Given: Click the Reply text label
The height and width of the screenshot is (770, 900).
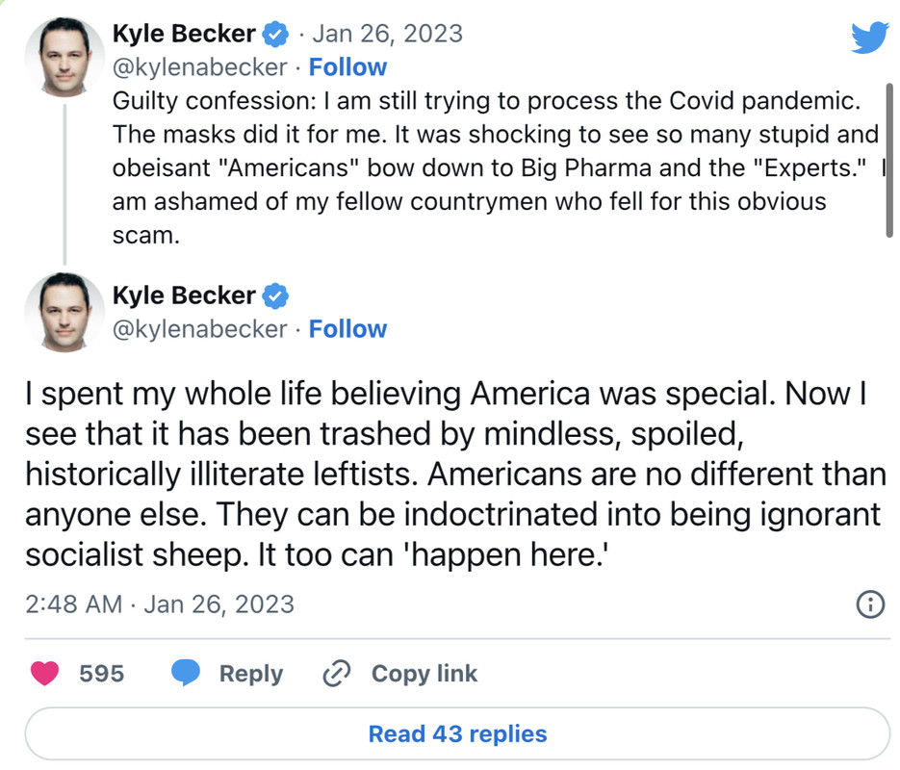Looking at the screenshot, I should coord(250,674).
